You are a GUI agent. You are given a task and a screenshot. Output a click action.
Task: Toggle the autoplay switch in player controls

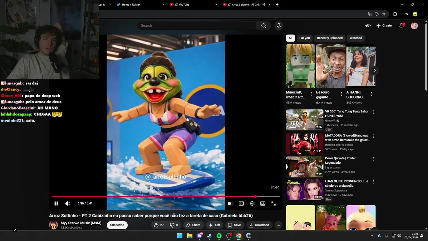[229, 204]
